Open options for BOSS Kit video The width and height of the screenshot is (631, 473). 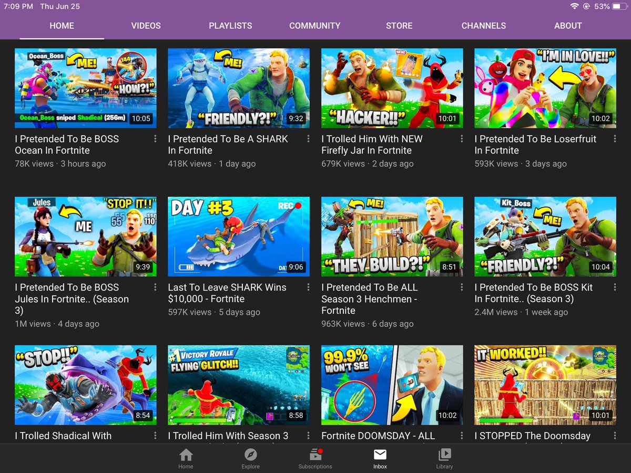coord(615,287)
